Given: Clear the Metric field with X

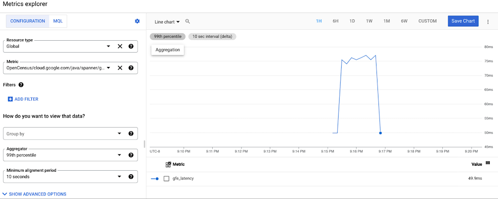Looking at the screenshot, I should tap(120, 68).
